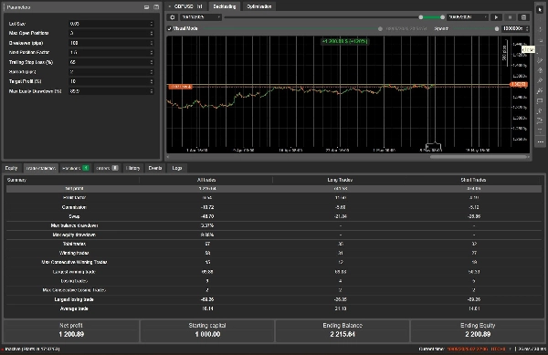Switch to the Backtesting tab
The width and height of the screenshot is (548, 355).
[x=225, y=6]
